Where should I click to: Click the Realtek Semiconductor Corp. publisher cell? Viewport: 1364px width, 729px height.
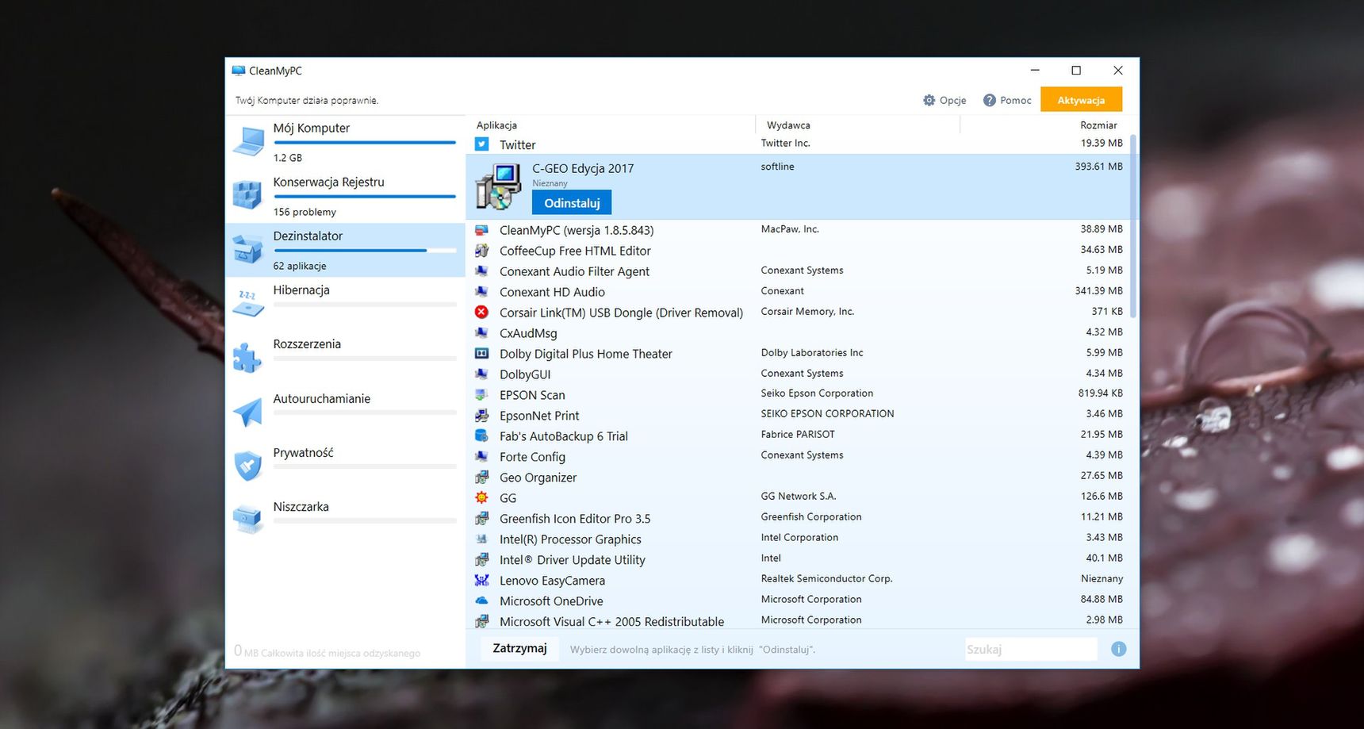tap(826, 578)
